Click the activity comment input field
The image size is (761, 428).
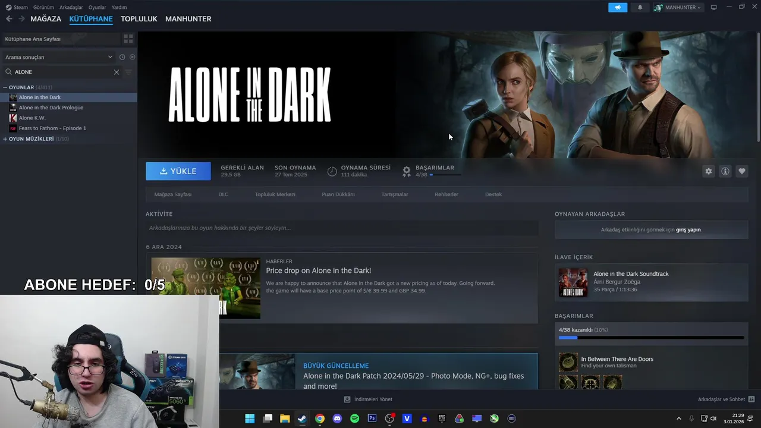coord(342,228)
